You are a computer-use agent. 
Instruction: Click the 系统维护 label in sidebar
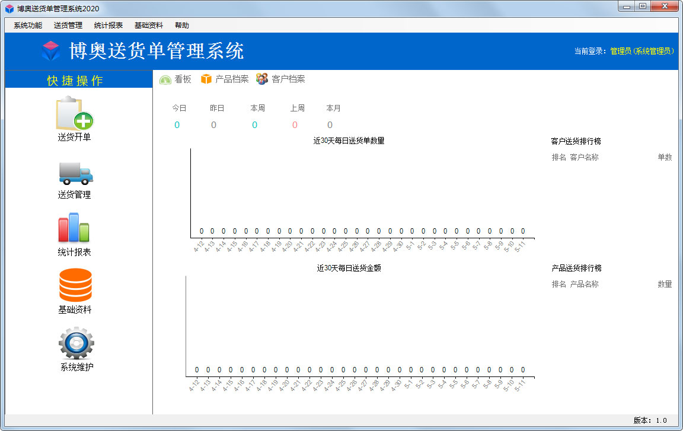(76, 367)
